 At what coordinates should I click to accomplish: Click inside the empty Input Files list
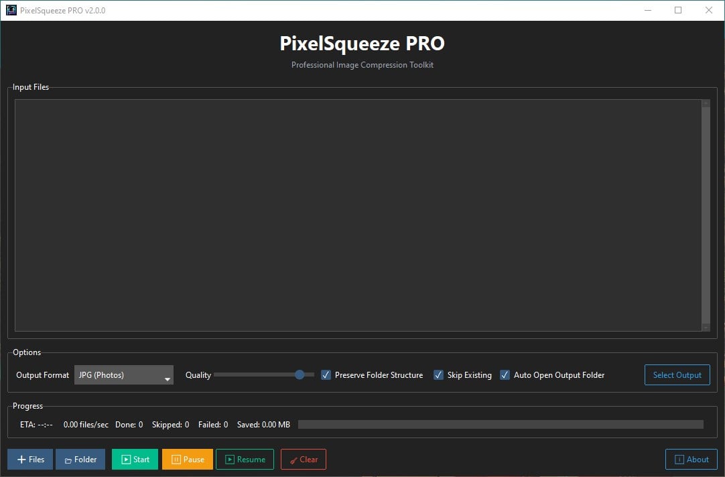click(x=358, y=214)
